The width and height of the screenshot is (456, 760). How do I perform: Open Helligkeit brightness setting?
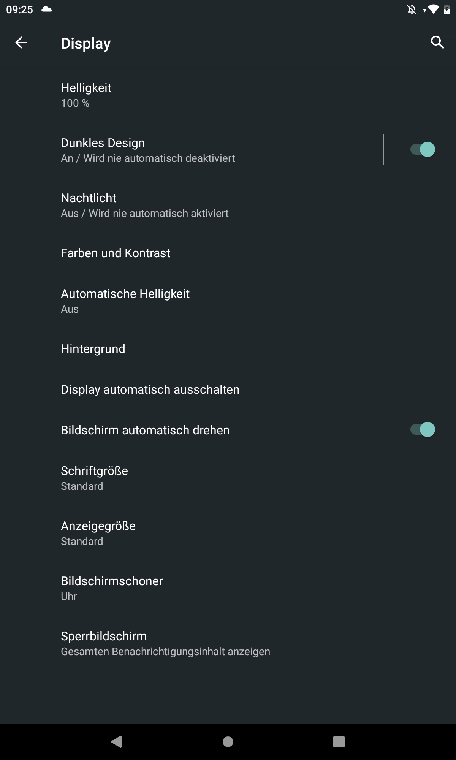pyautogui.click(x=228, y=95)
